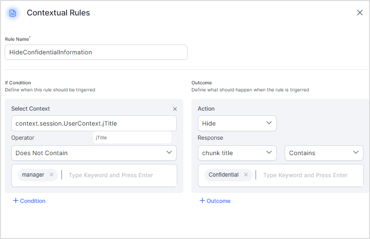The height and width of the screenshot is (239, 370).
Task: Add a new Condition
Action: point(29,201)
